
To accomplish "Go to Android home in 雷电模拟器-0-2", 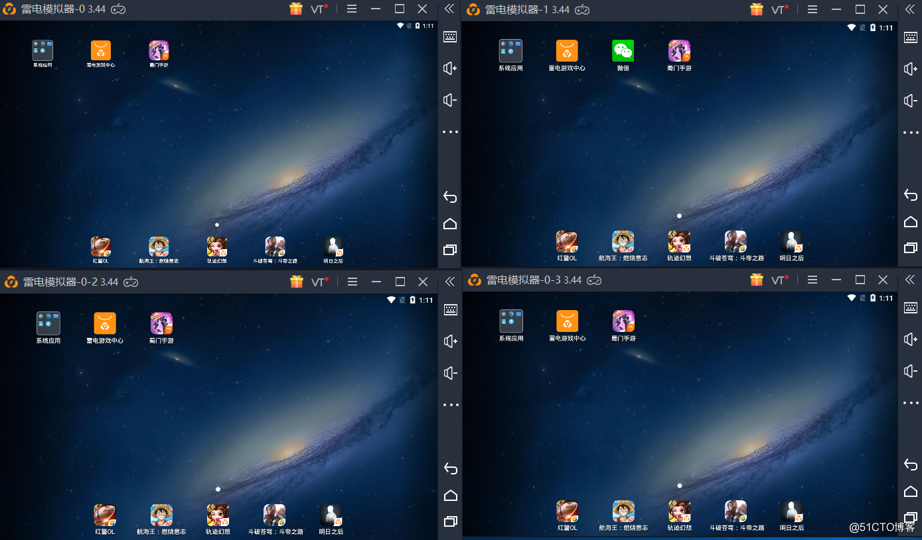I will pyautogui.click(x=451, y=495).
